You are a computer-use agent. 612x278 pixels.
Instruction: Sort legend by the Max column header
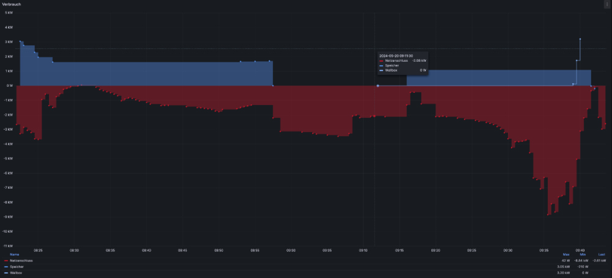point(566,254)
